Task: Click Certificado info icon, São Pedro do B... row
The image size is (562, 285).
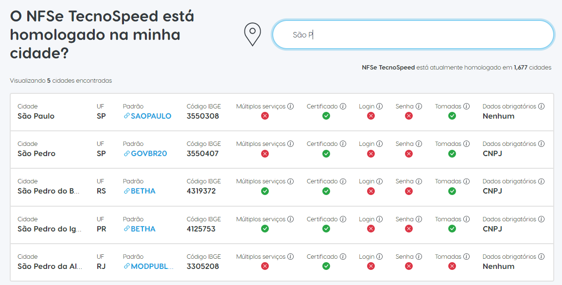Action: (x=343, y=181)
